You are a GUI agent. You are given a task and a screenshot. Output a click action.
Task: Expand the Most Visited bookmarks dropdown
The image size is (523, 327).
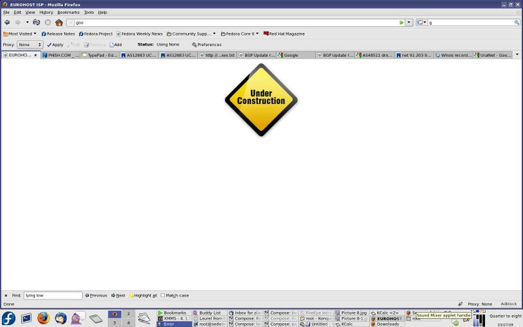click(x=20, y=33)
